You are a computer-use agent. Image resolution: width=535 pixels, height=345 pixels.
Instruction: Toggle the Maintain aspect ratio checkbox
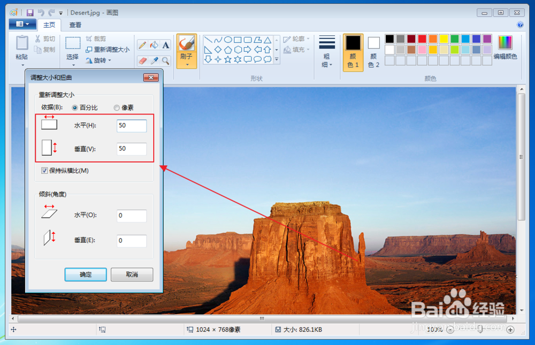point(44,171)
